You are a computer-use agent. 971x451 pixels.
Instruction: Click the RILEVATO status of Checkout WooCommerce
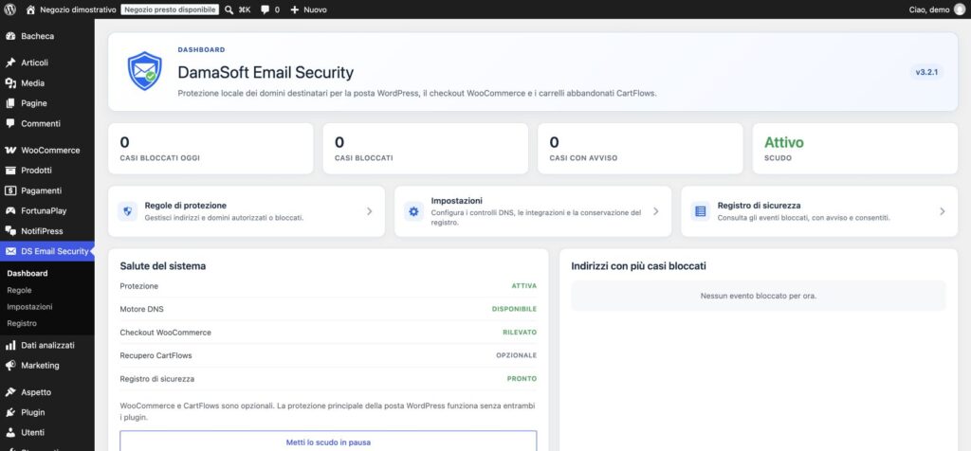coord(520,333)
